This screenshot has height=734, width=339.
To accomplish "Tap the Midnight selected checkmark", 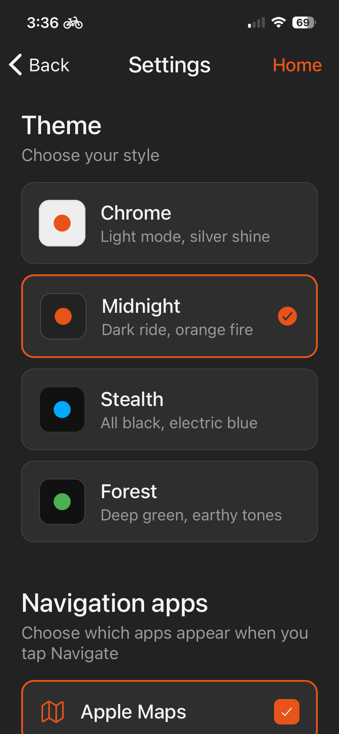I will 287,316.
